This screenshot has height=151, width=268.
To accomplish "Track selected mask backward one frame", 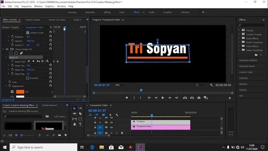I will tap(28, 61).
